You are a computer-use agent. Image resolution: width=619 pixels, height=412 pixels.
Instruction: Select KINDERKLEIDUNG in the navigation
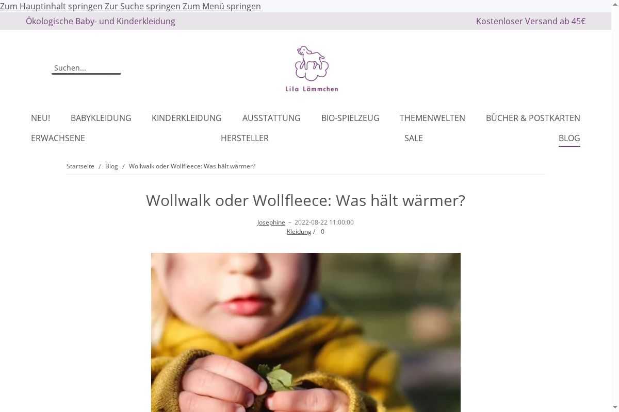point(187,118)
